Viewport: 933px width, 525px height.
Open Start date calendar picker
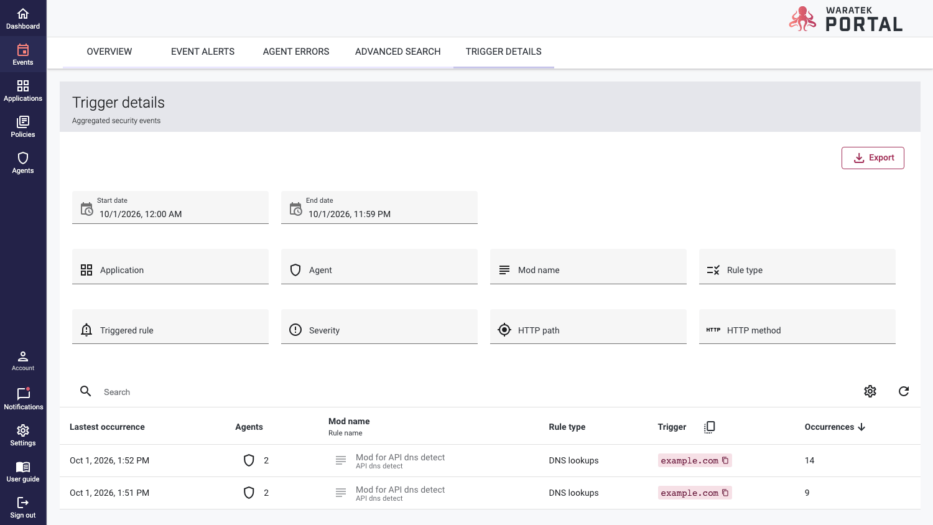pyautogui.click(x=87, y=209)
